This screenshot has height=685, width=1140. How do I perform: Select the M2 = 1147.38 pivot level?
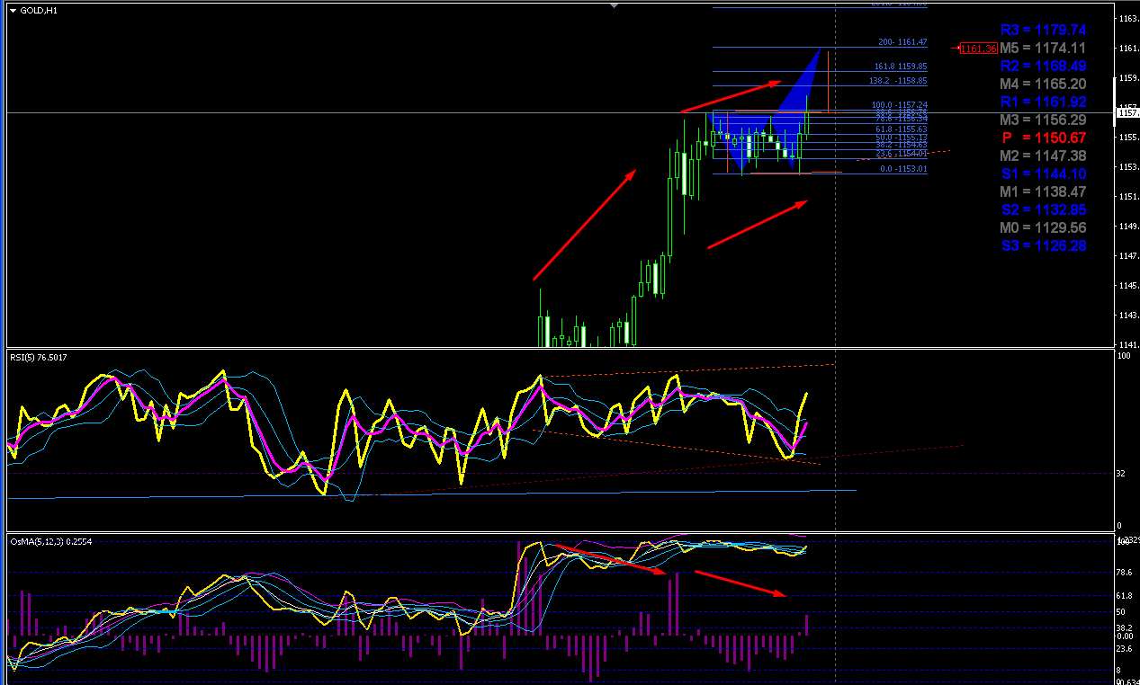(1043, 156)
